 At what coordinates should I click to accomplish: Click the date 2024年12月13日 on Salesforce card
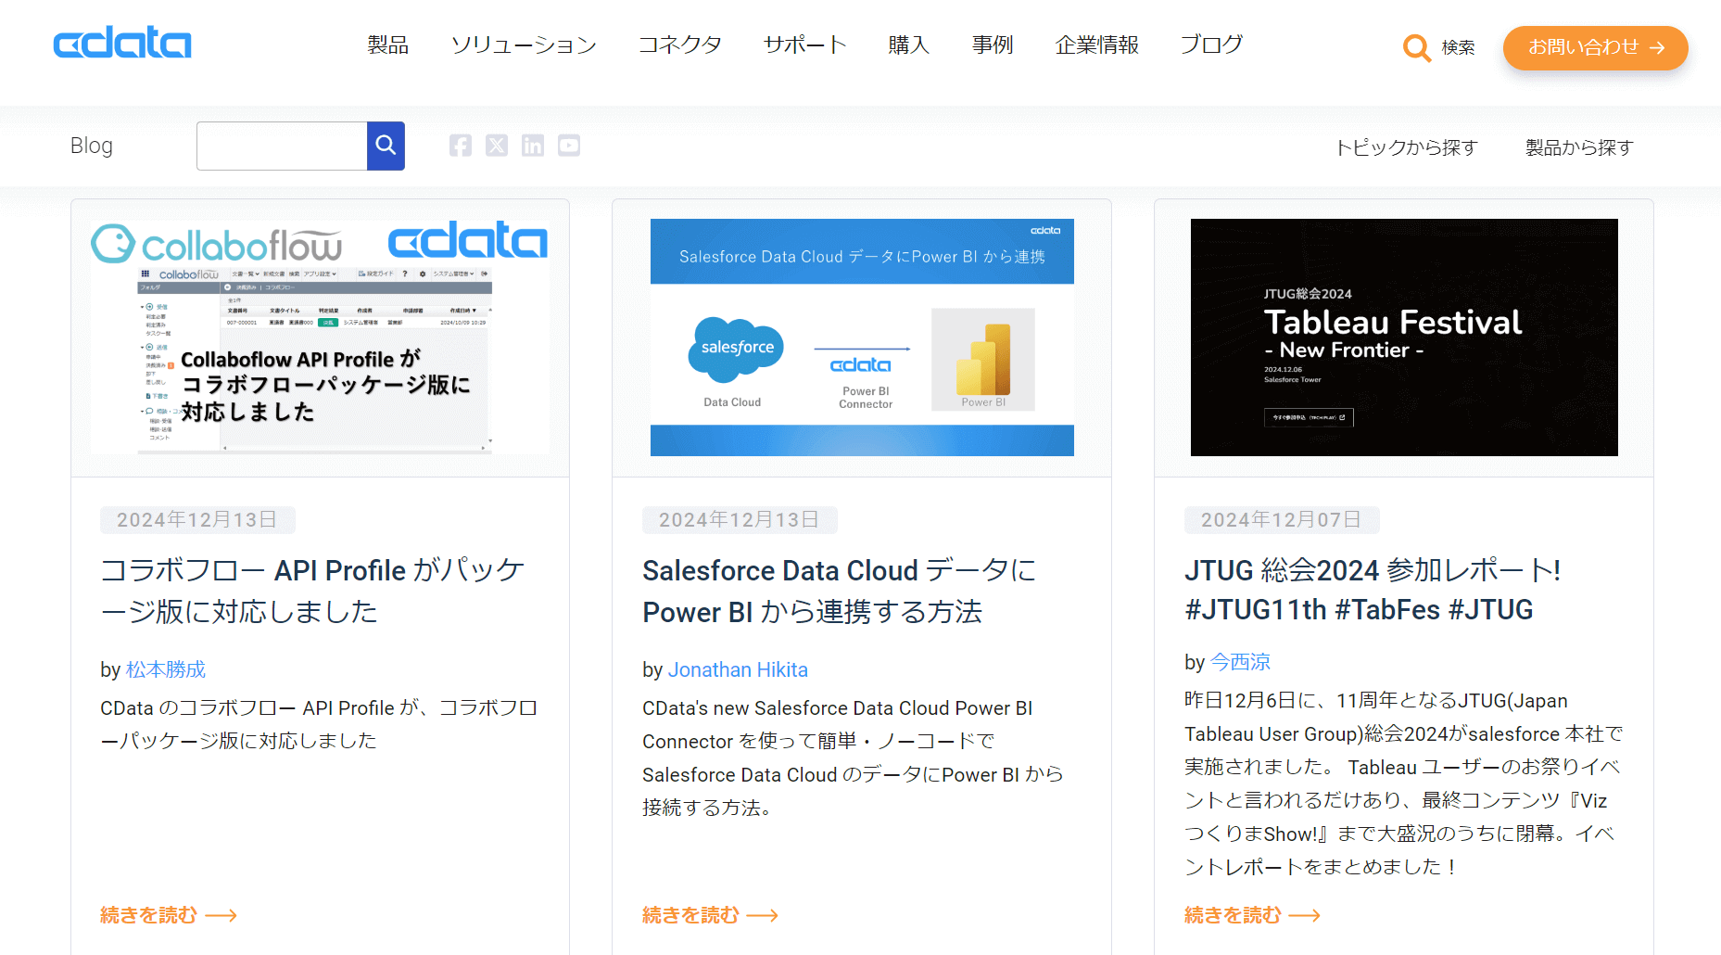tap(740, 520)
